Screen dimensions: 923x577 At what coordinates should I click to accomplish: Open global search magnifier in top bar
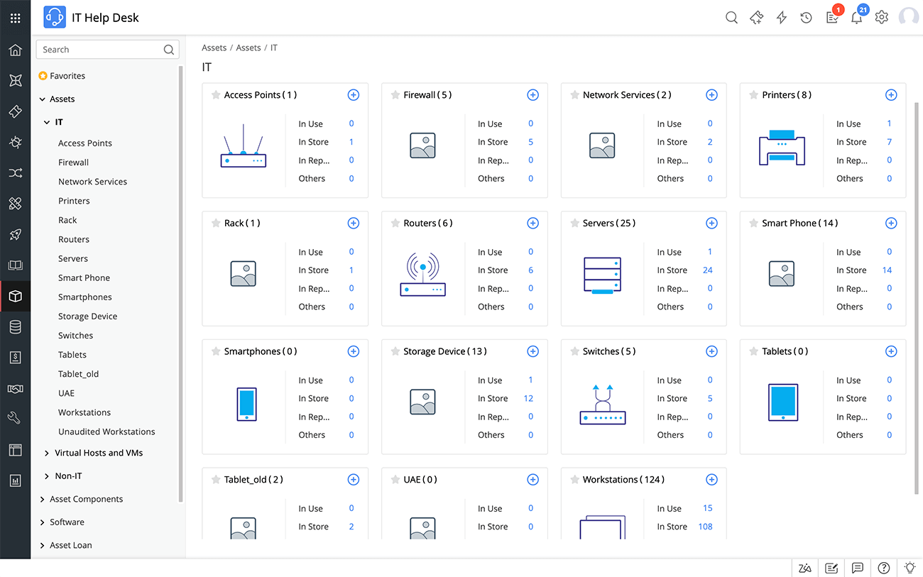tap(731, 17)
